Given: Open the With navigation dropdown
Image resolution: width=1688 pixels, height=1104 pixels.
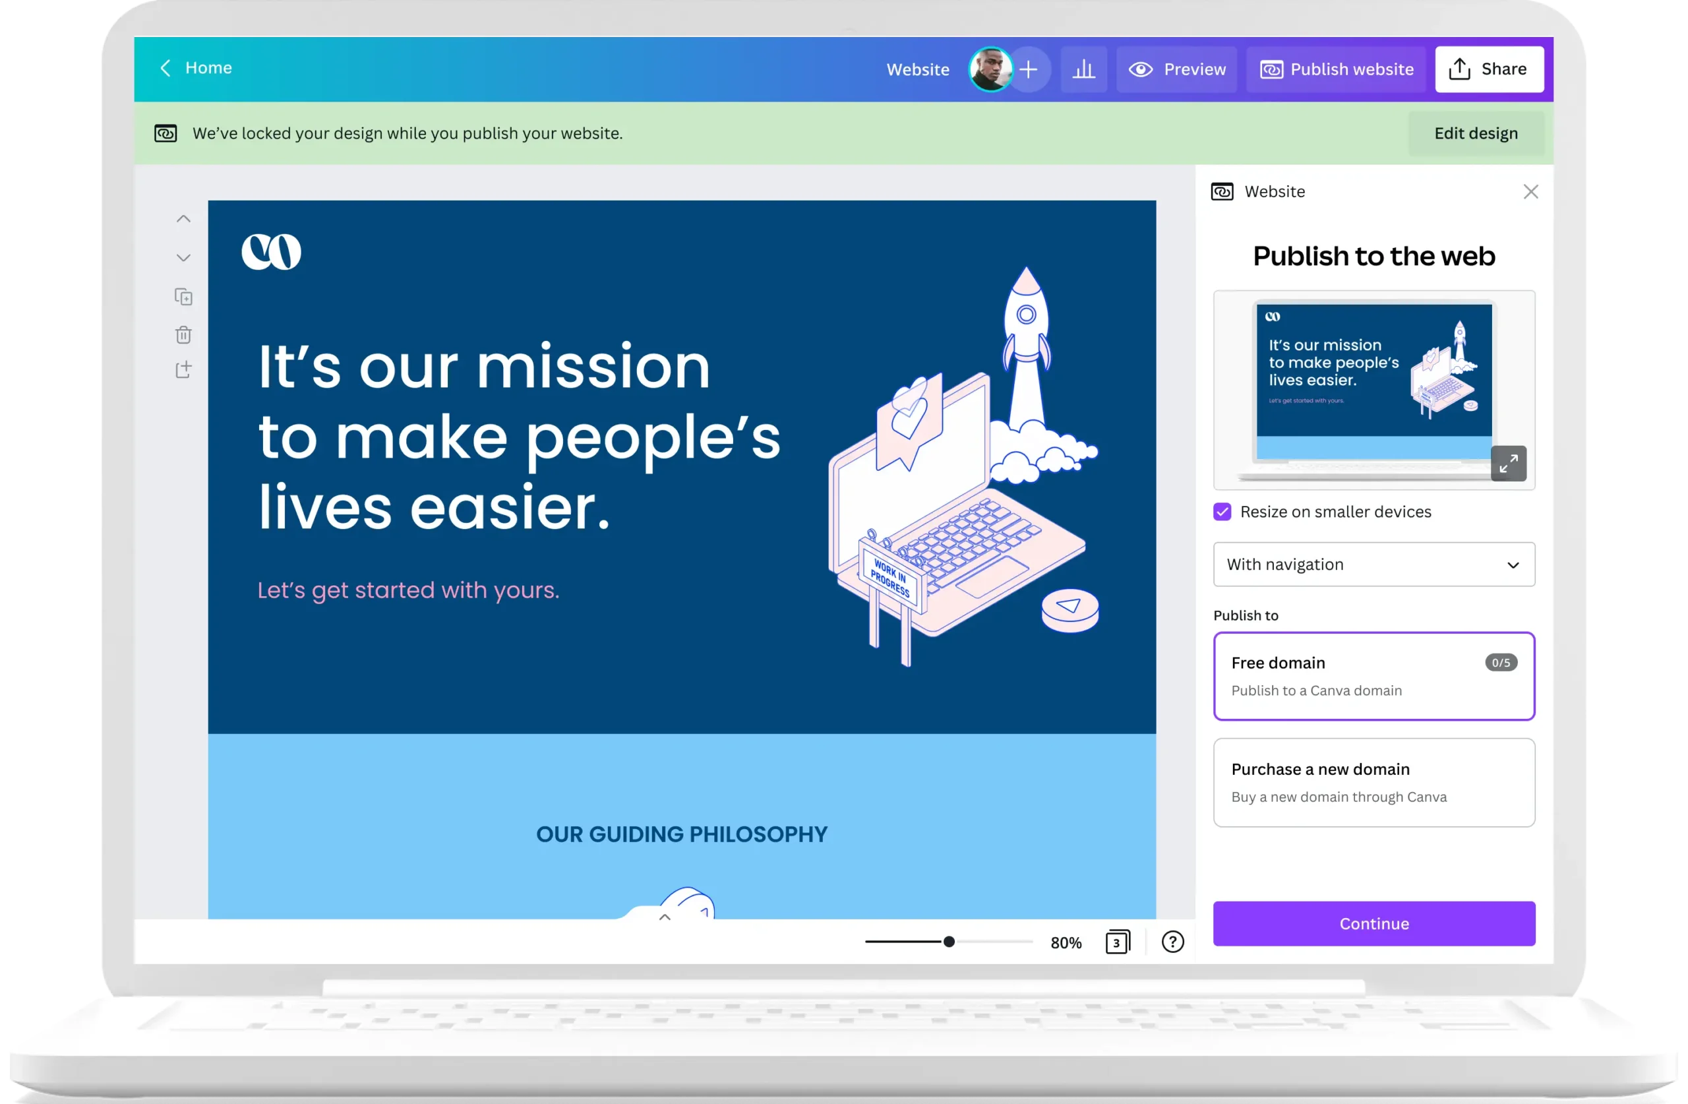Looking at the screenshot, I should pos(1373,565).
